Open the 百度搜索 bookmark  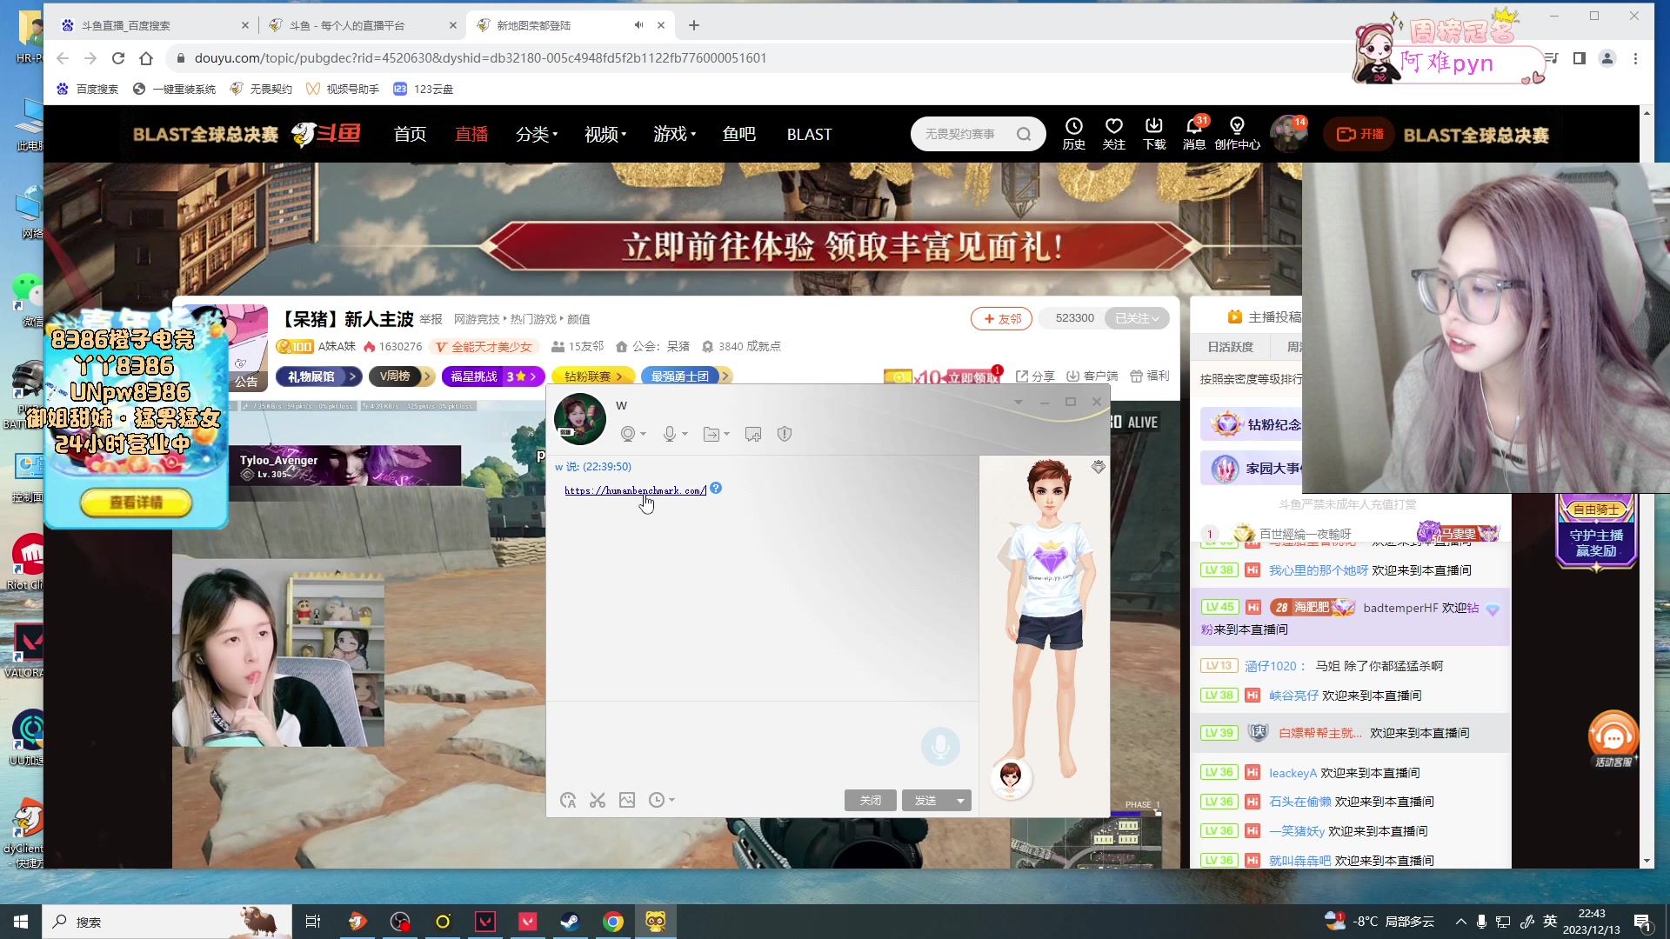pyautogui.click(x=88, y=89)
